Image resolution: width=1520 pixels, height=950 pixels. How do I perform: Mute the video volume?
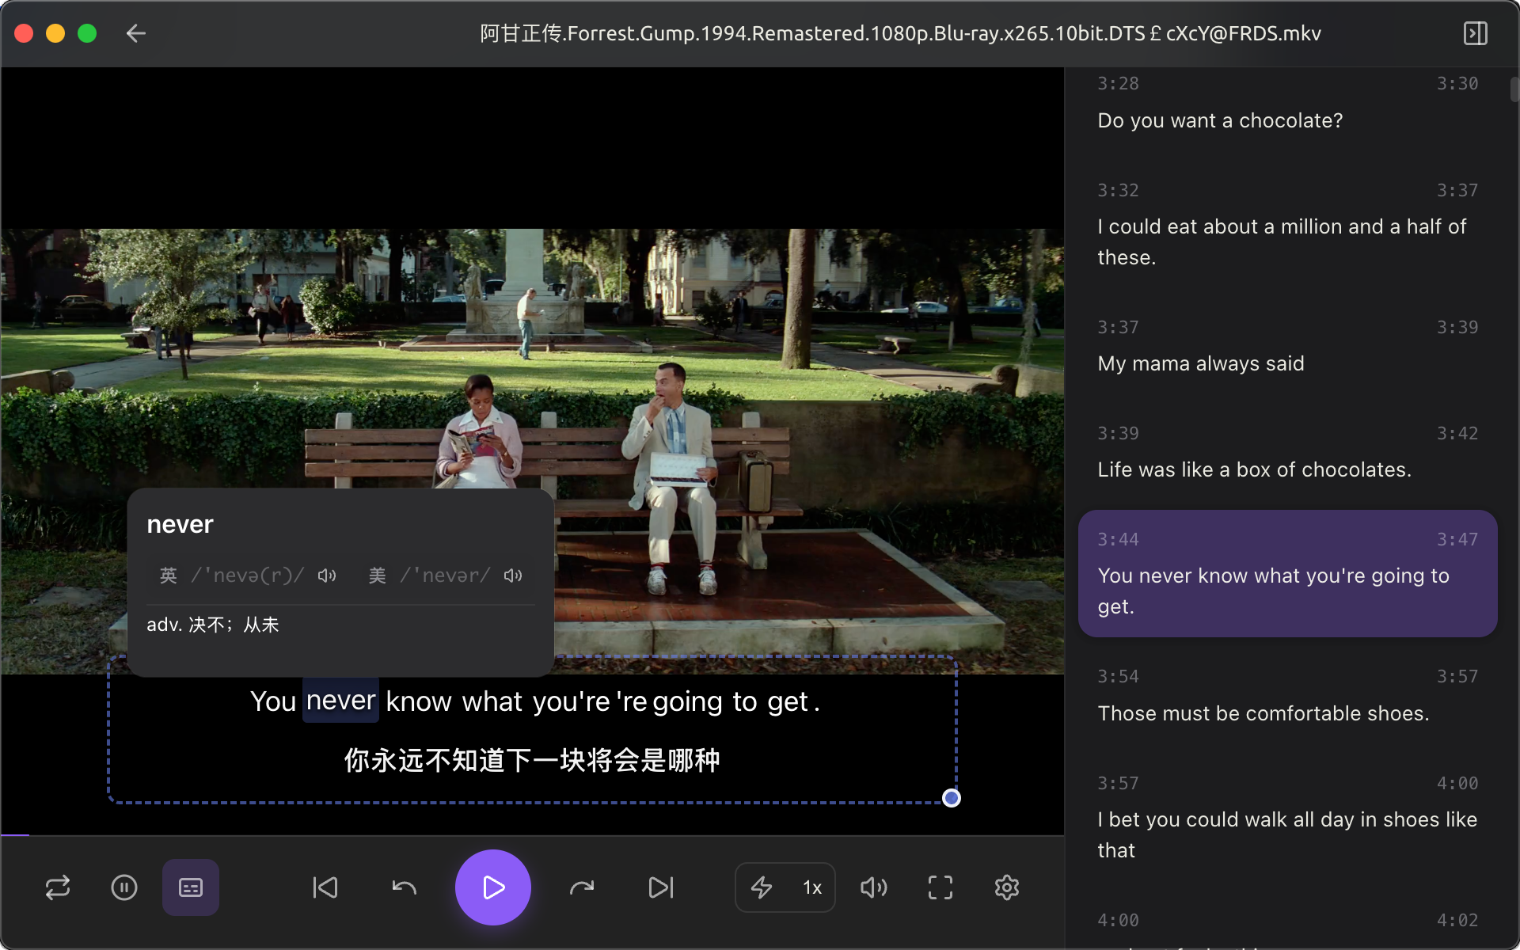(874, 887)
